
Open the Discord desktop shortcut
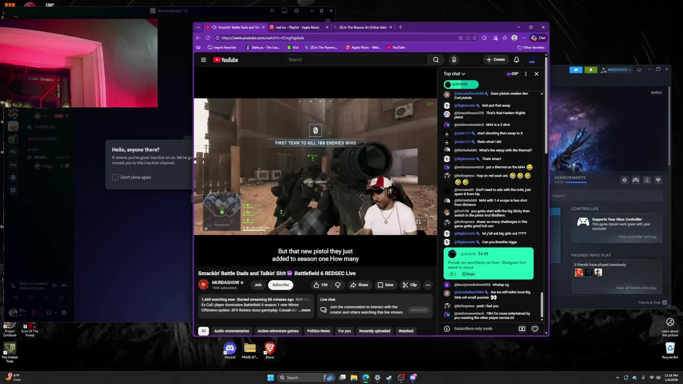point(230,351)
